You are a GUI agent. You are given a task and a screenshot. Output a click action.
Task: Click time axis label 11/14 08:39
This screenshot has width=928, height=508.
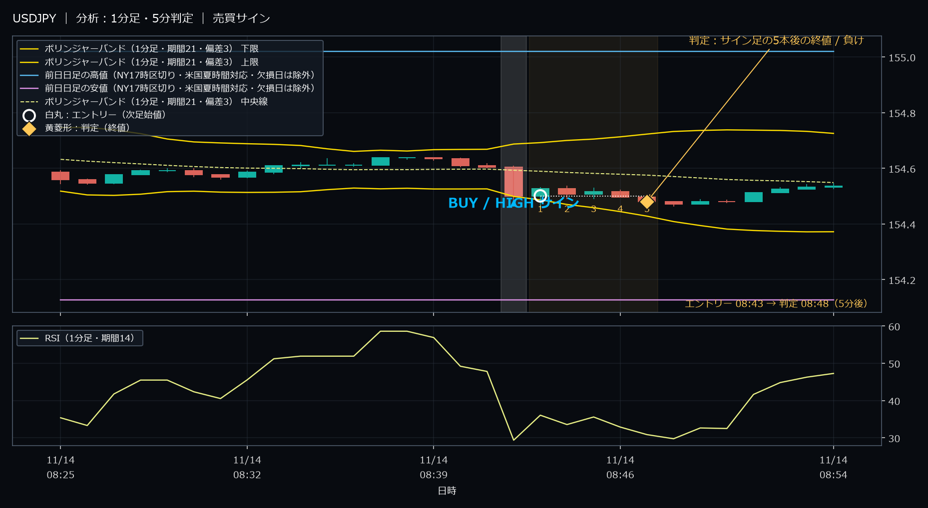434,468
